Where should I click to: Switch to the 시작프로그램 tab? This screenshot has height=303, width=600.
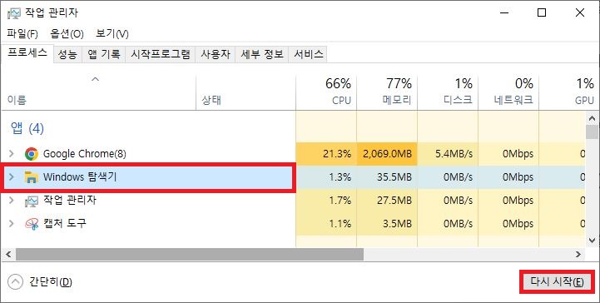[x=161, y=54]
